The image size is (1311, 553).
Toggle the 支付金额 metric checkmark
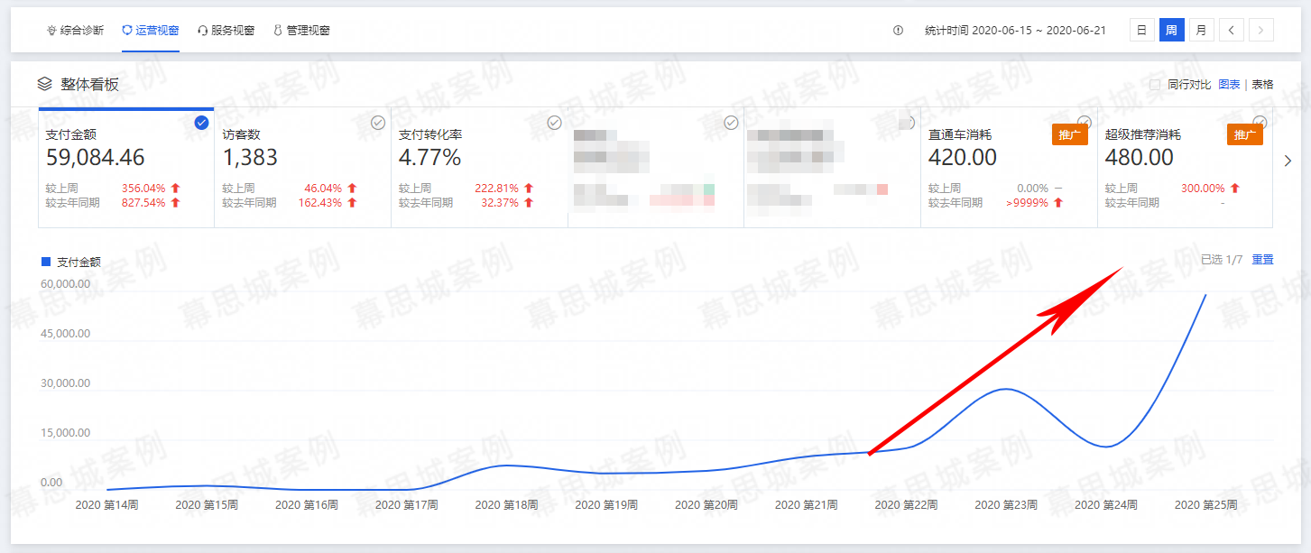point(202,123)
